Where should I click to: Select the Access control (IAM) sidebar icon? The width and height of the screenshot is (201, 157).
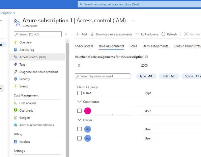pos(16,57)
